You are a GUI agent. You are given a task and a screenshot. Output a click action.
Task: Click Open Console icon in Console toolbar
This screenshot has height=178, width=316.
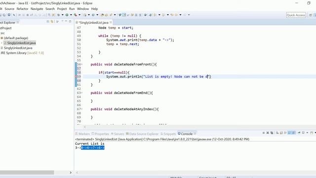312,133
